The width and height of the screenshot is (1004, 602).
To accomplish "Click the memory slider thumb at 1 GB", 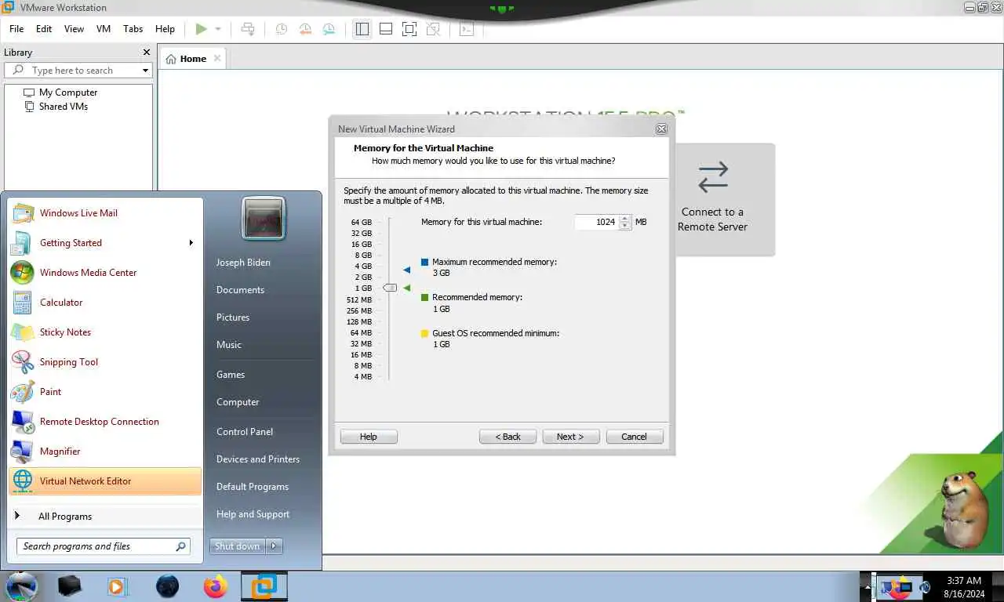I will click(390, 288).
